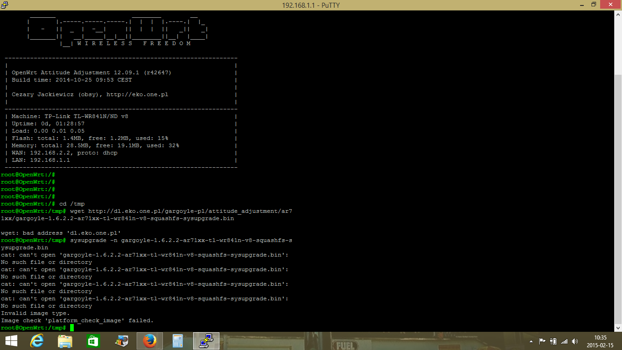Switch to the Firefox window

tap(149, 341)
